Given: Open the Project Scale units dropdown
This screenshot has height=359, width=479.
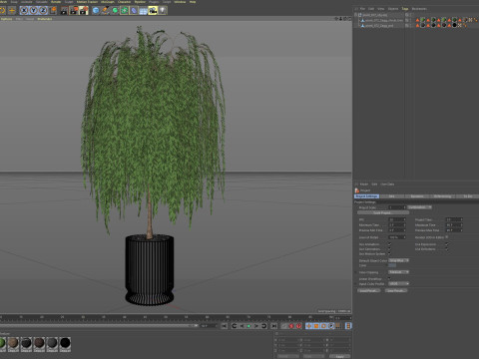Looking at the screenshot, I should (x=419, y=207).
